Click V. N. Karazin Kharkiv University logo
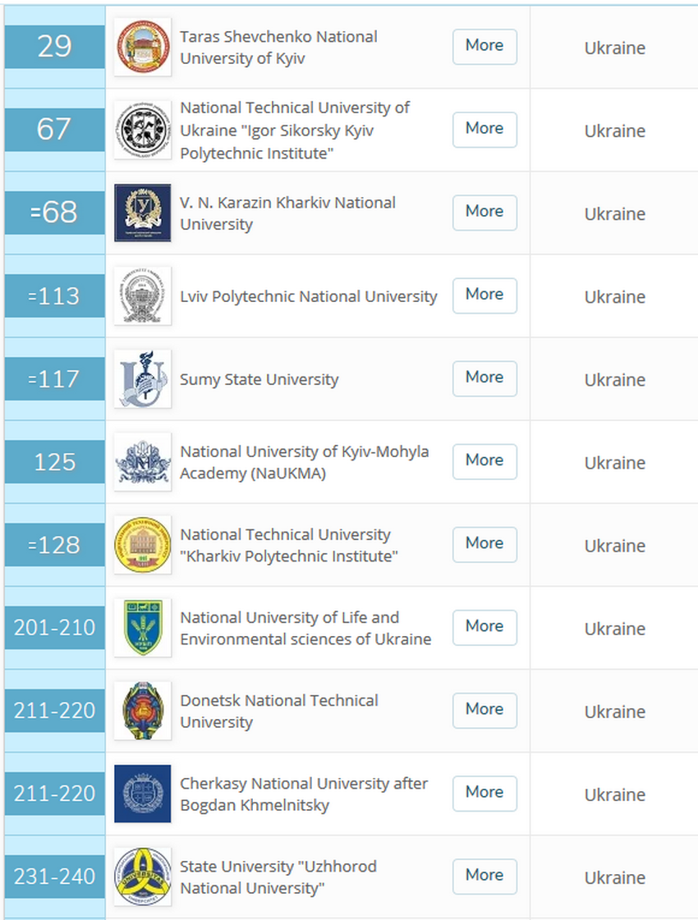 click(142, 213)
